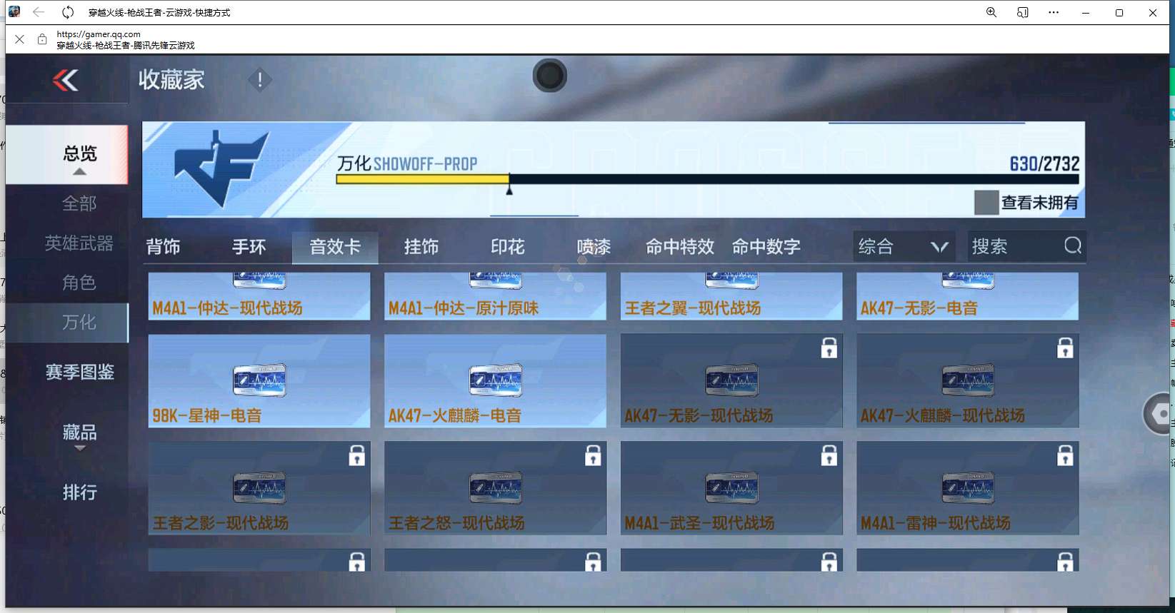The width and height of the screenshot is (1175, 613).
Task: Switch to the 背饰 tab
Action: [x=164, y=247]
